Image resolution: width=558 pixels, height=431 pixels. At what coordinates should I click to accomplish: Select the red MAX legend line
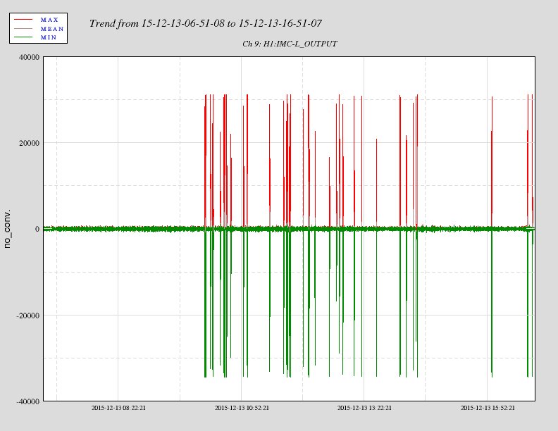23,20
